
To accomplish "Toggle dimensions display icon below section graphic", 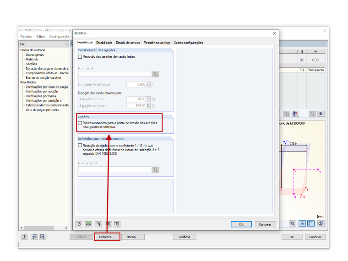I will (x=311, y=223).
